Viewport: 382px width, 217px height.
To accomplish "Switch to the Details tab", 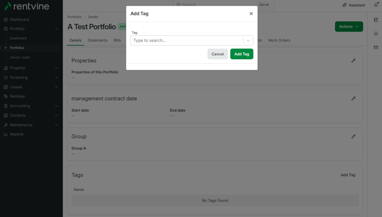I will (x=75, y=40).
